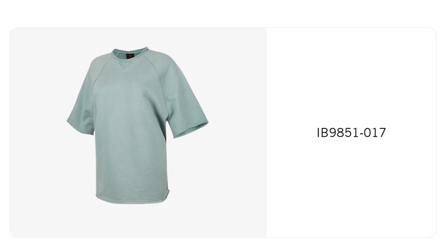Click the blank white panel above the product code

pos(351,77)
